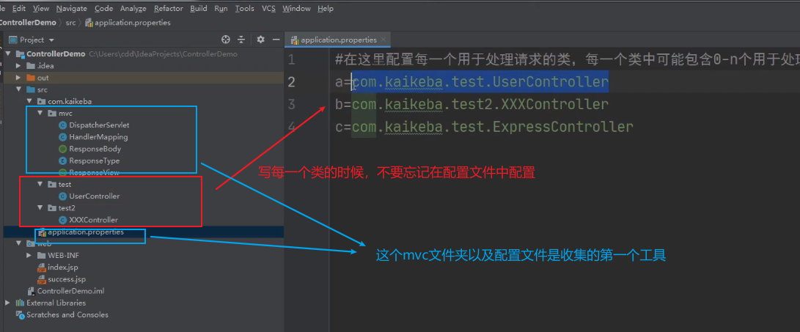This screenshot has height=332, width=800.
Task: Click the Scratches and Consoles icon
Action: tap(21, 314)
